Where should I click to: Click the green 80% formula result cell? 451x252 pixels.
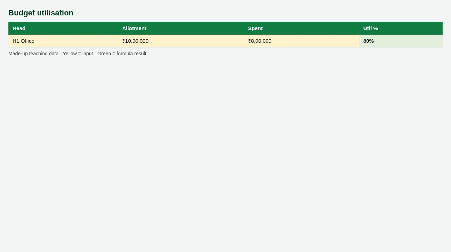(401, 41)
